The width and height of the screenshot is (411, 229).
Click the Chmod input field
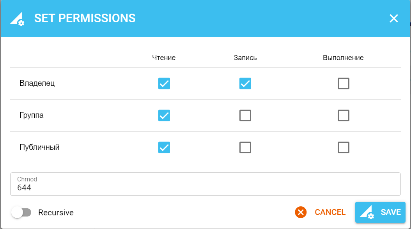[x=205, y=187]
